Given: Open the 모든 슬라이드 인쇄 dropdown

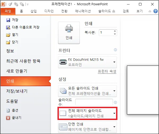Looking at the screenshot, I should click(87, 91).
